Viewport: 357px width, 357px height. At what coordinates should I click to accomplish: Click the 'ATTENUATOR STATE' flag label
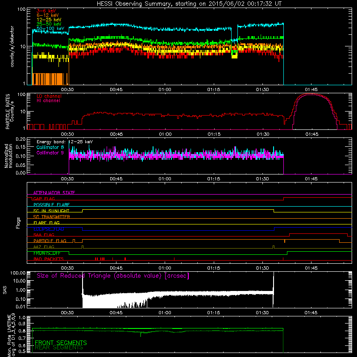pos(54,193)
